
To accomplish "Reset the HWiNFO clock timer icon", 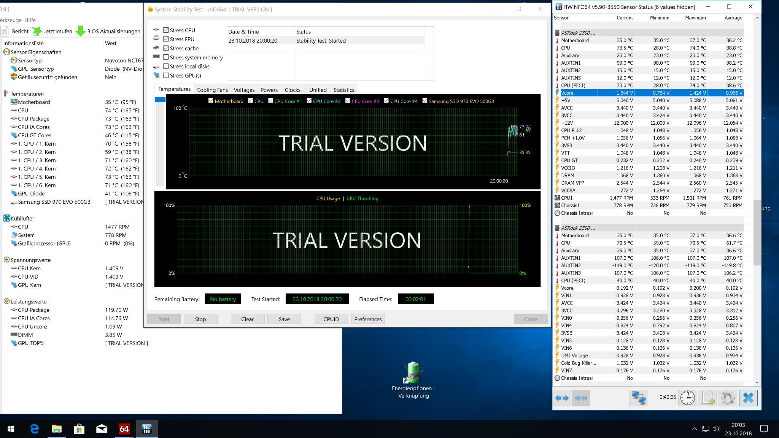I will (x=687, y=398).
